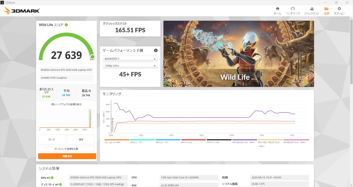Screen dimensions: 353x187
Task: Click the ロード (Load) button
Action: click(52, 140)
